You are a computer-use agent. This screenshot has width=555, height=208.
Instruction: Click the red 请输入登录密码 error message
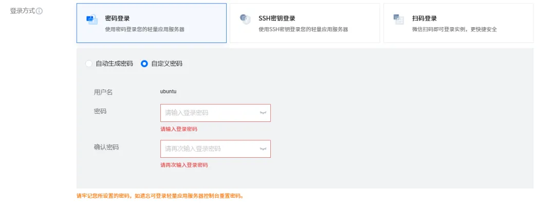click(x=178, y=129)
